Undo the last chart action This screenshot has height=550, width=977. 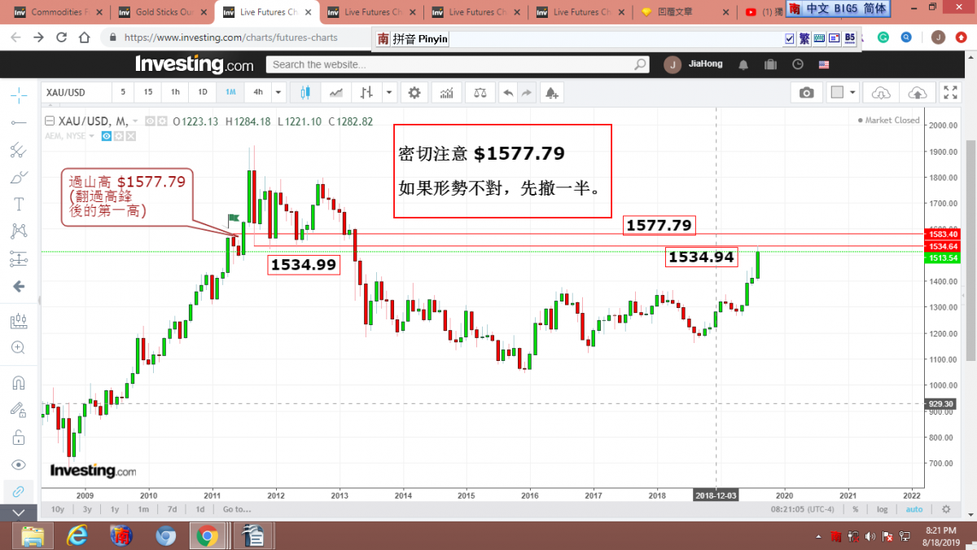(x=508, y=93)
